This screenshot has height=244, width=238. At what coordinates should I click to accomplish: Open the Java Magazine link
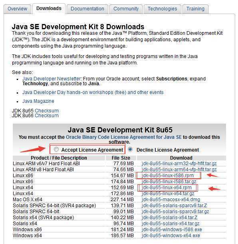(x=38, y=101)
